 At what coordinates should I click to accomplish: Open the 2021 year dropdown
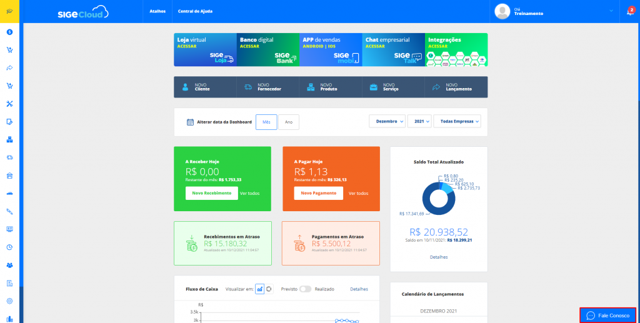pyautogui.click(x=419, y=121)
